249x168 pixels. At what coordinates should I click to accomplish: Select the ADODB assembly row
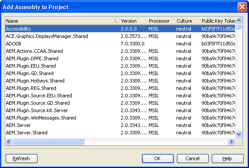coord(120,44)
